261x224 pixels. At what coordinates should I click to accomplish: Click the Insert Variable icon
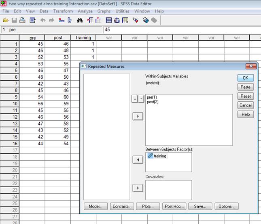[98, 20]
